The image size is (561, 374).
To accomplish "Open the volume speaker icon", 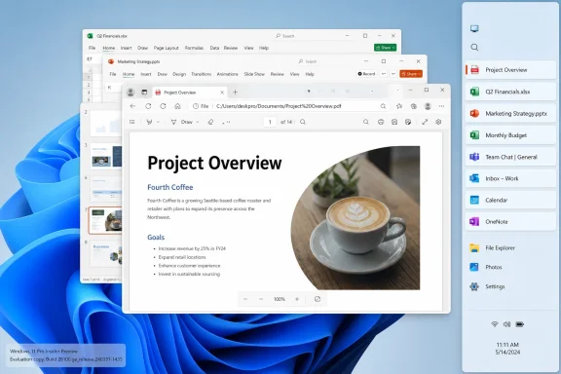I will click(x=506, y=324).
